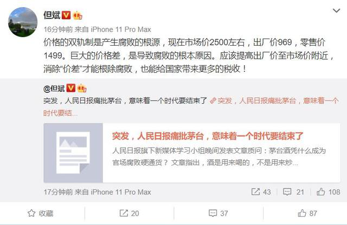Open the original post's comments showing 21

click(x=293, y=192)
